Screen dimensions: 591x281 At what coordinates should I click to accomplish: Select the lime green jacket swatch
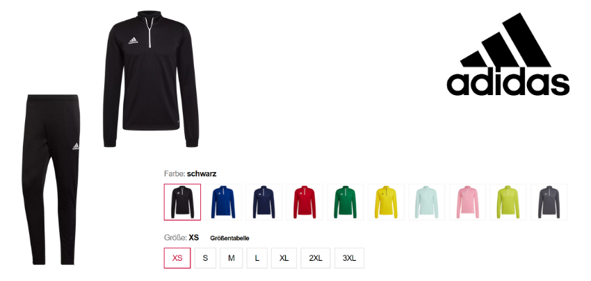tap(508, 202)
